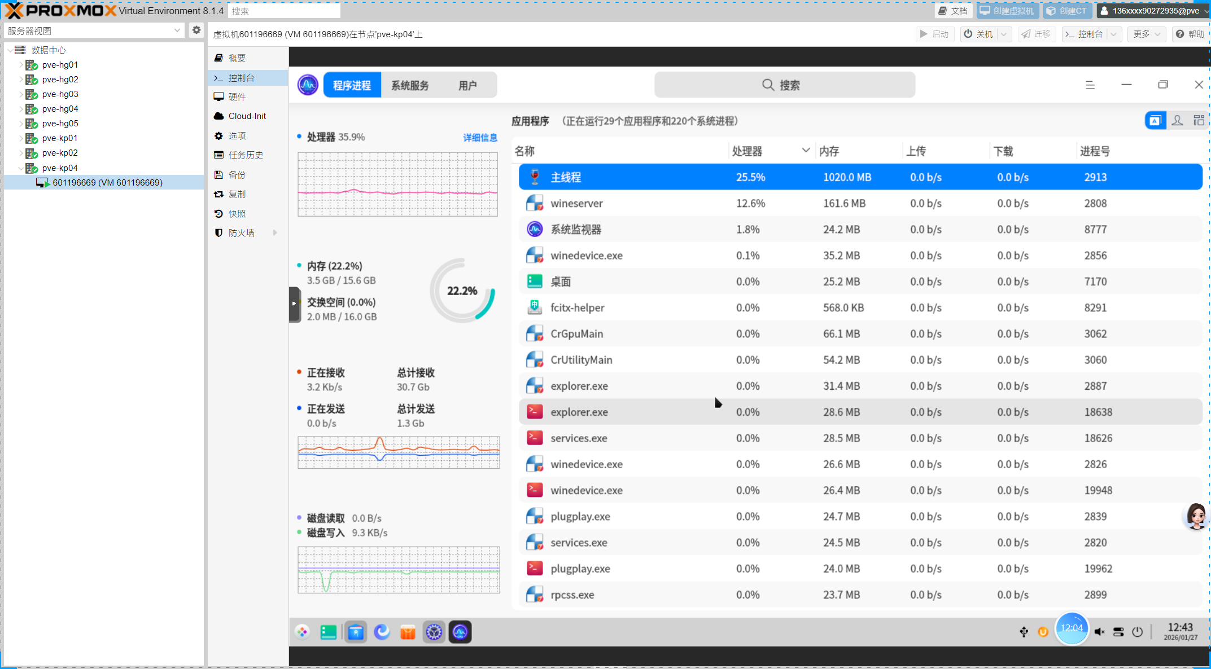The height and width of the screenshot is (669, 1211).
Task: Open the volume control in tray
Action: click(x=1099, y=632)
